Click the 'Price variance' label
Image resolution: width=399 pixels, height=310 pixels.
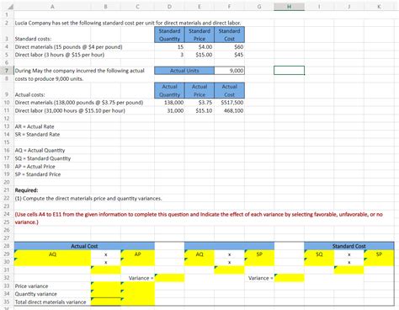(x=31, y=286)
